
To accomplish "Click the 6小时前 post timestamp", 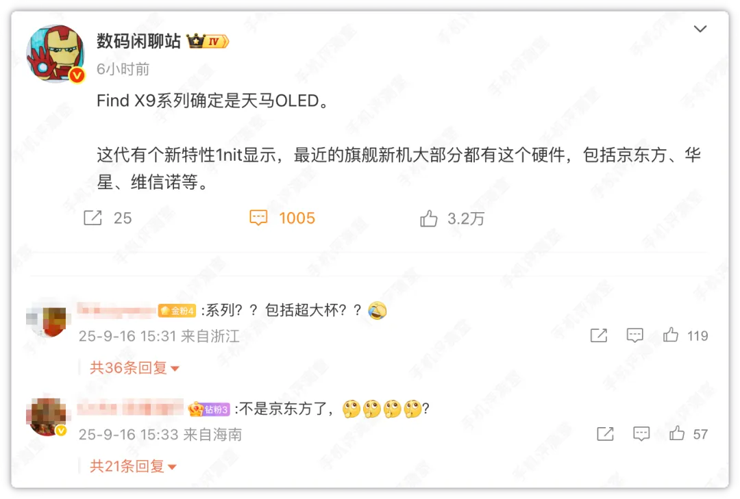I will (123, 69).
